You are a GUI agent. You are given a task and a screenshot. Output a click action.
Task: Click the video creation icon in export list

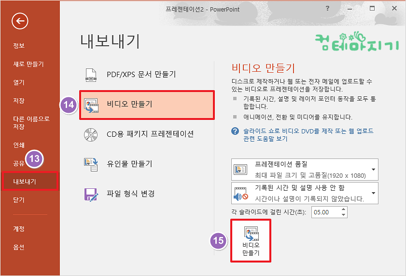(x=91, y=105)
